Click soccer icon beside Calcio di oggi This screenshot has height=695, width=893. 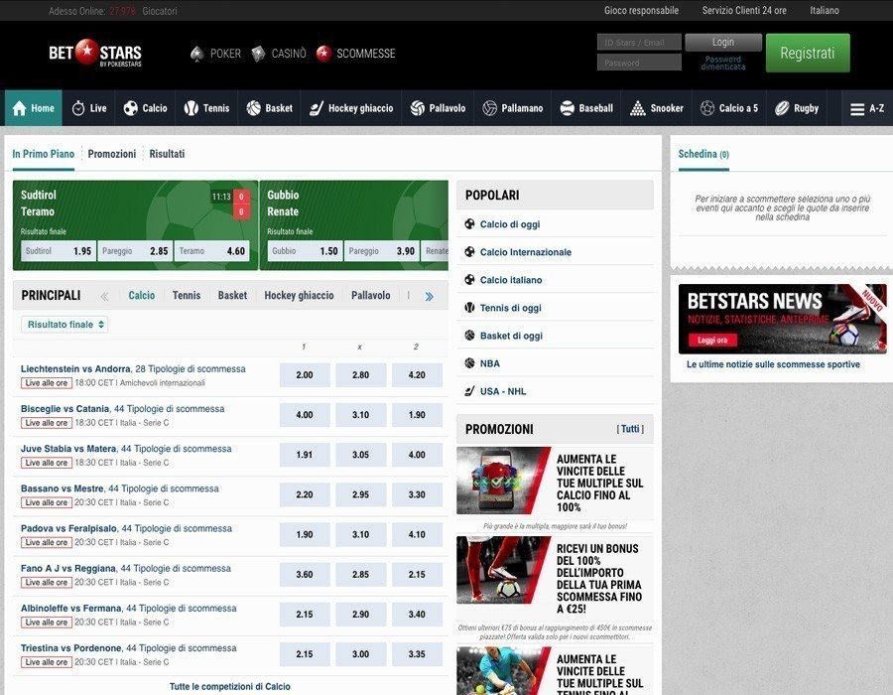[469, 223]
